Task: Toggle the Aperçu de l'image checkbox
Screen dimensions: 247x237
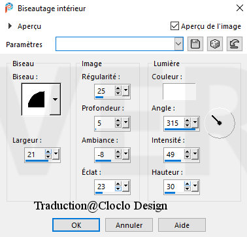Action: [174, 26]
